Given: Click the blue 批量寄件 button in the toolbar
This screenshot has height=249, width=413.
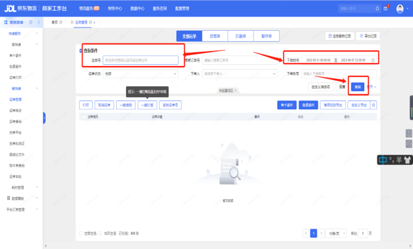Looking at the screenshot, I should click(309, 105).
